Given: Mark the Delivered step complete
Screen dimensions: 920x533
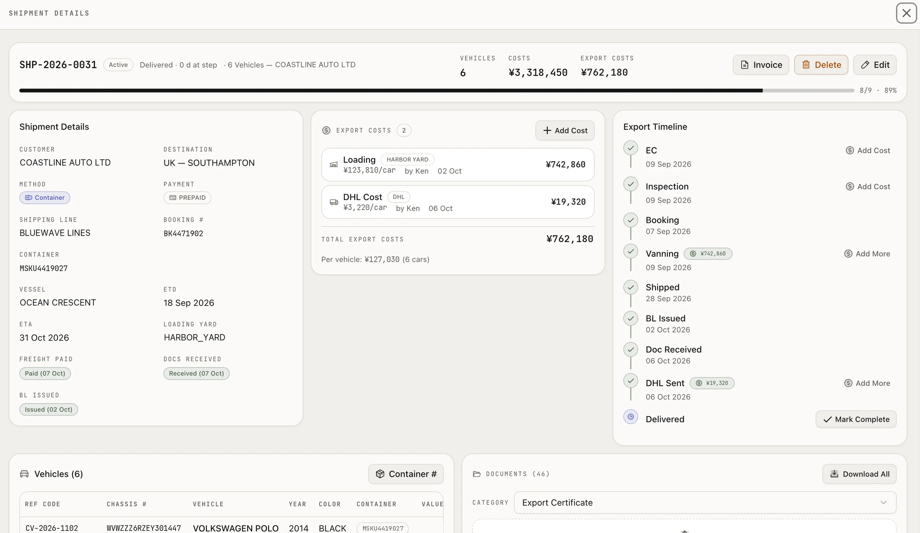Looking at the screenshot, I should [856, 419].
